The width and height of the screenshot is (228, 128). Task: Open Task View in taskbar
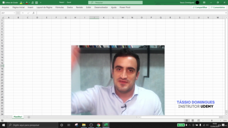click(69, 125)
